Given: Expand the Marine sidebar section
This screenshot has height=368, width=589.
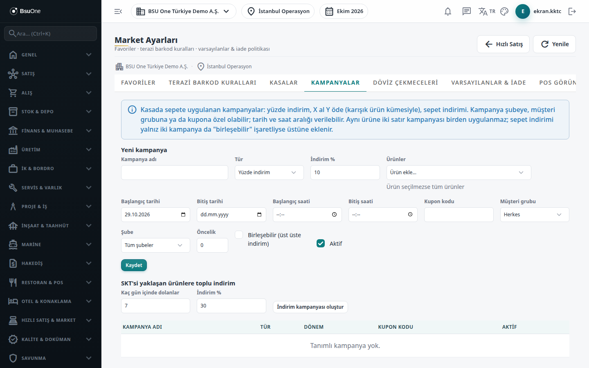Looking at the screenshot, I should pyautogui.click(x=51, y=245).
